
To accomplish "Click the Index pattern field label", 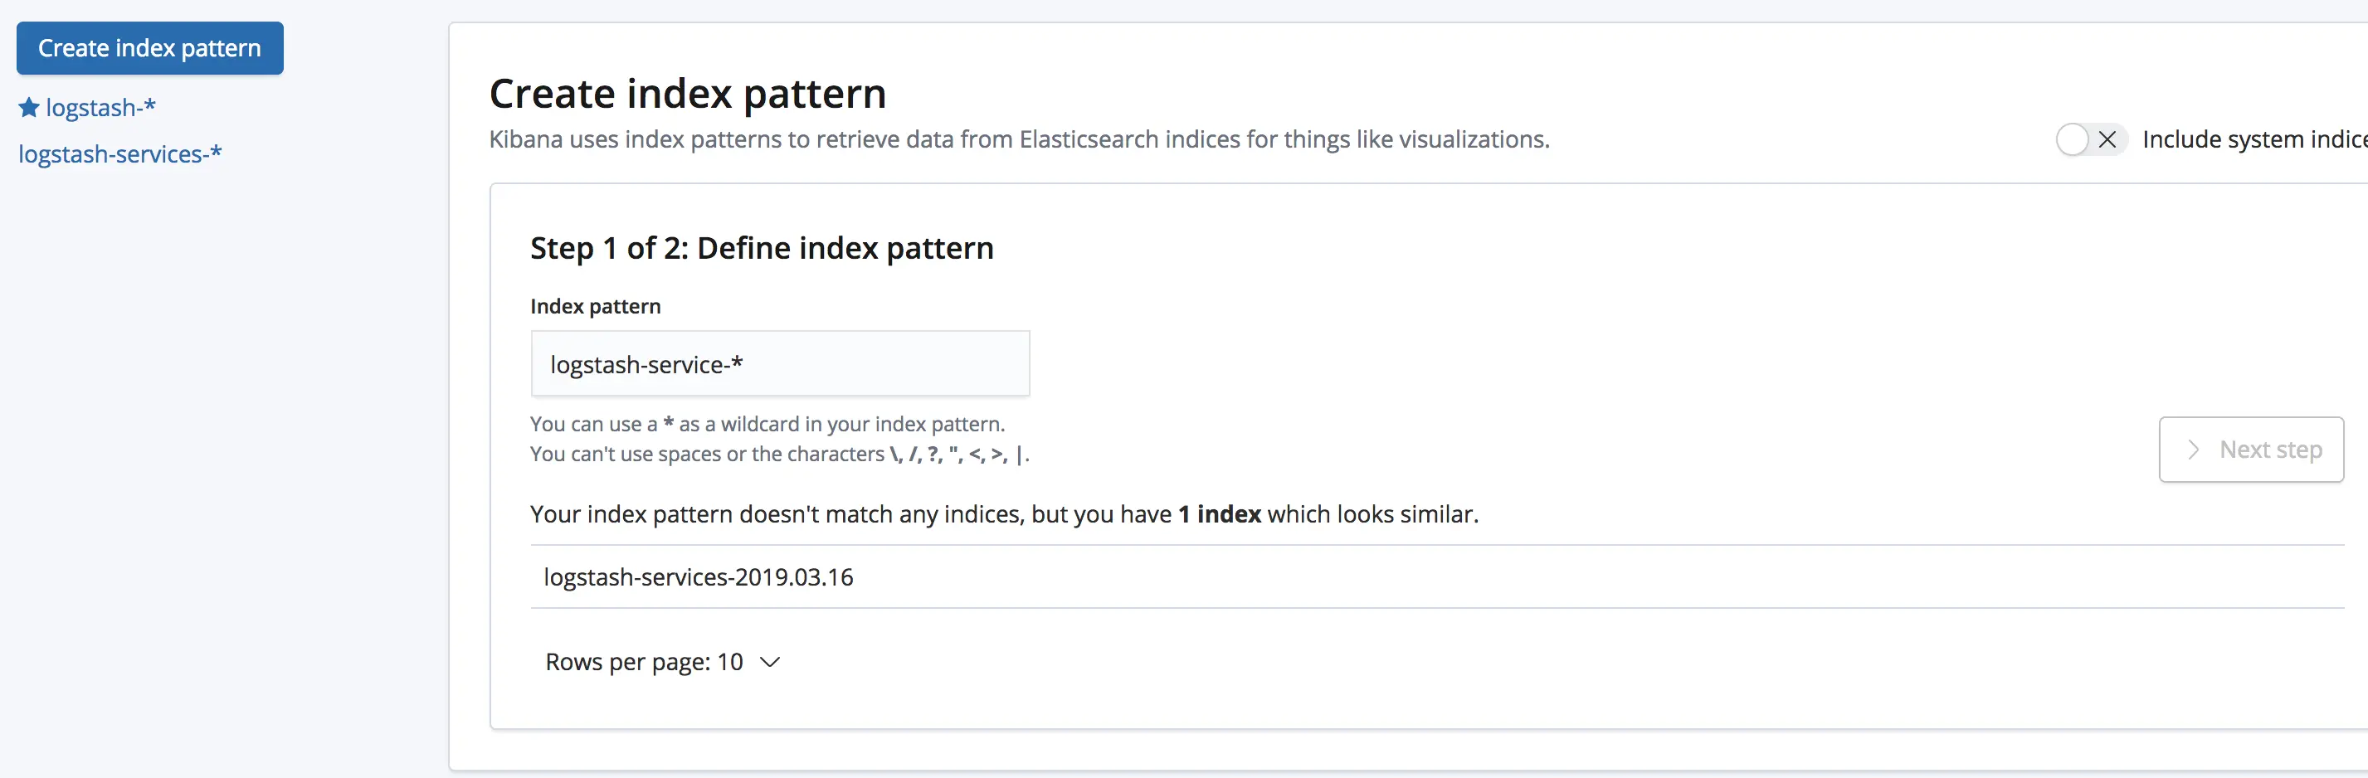I will pos(595,307).
